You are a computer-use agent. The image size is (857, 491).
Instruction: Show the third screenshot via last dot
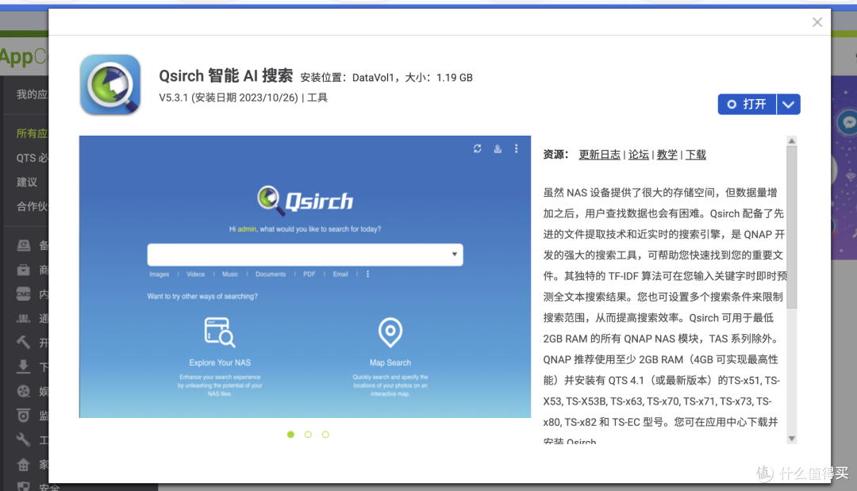click(x=326, y=434)
